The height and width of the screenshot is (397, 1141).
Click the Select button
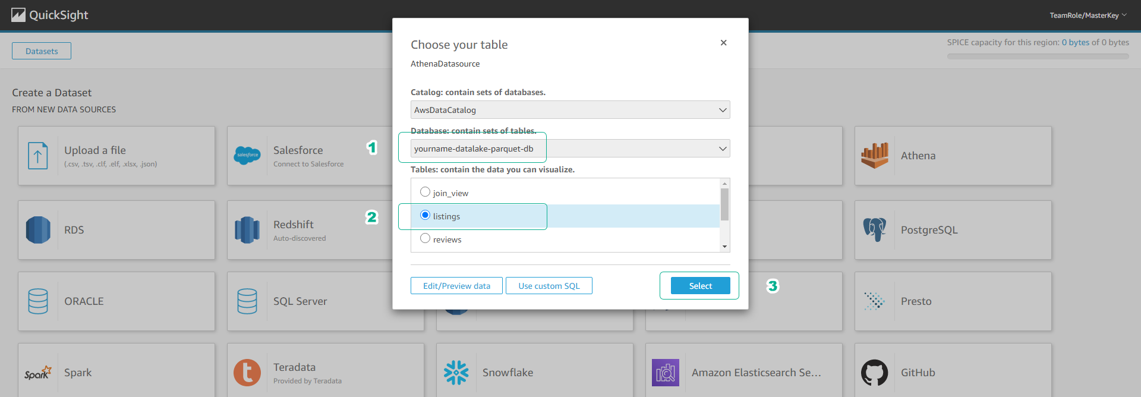tap(701, 286)
